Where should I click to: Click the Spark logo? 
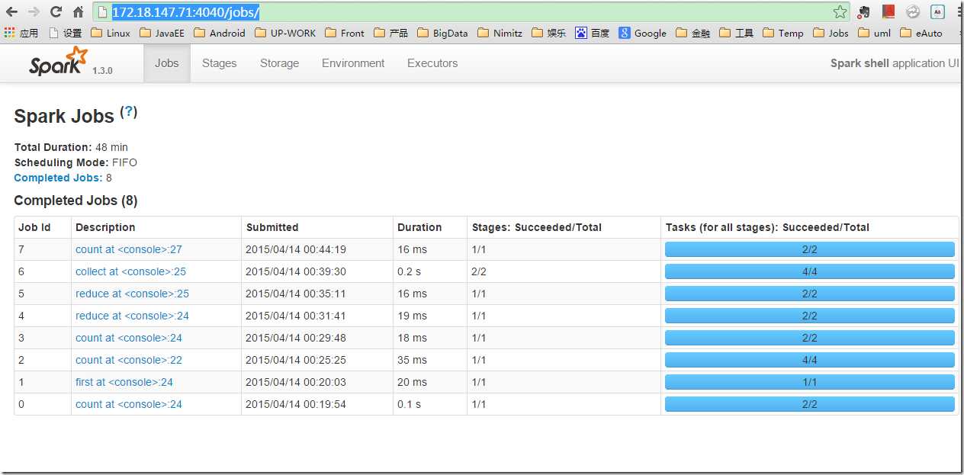[x=59, y=61]
